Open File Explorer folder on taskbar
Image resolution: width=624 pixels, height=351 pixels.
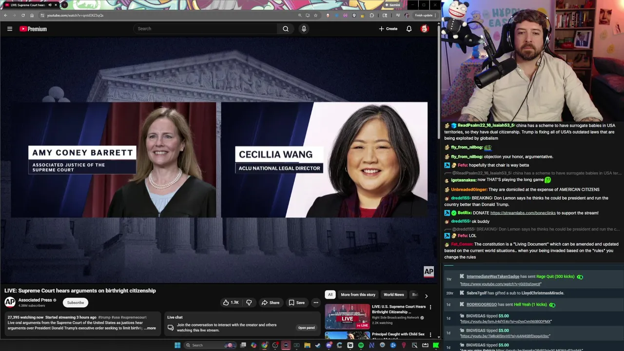click(x=307, y=345)
